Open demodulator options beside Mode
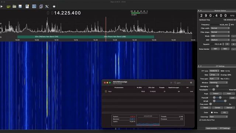This screenshot has height=133, width=236. coord(233,36)
